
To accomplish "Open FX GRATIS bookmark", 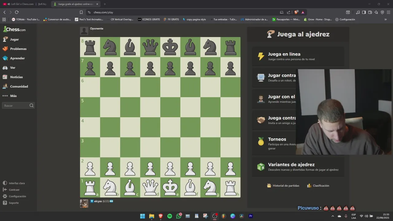I will [171, 19].
